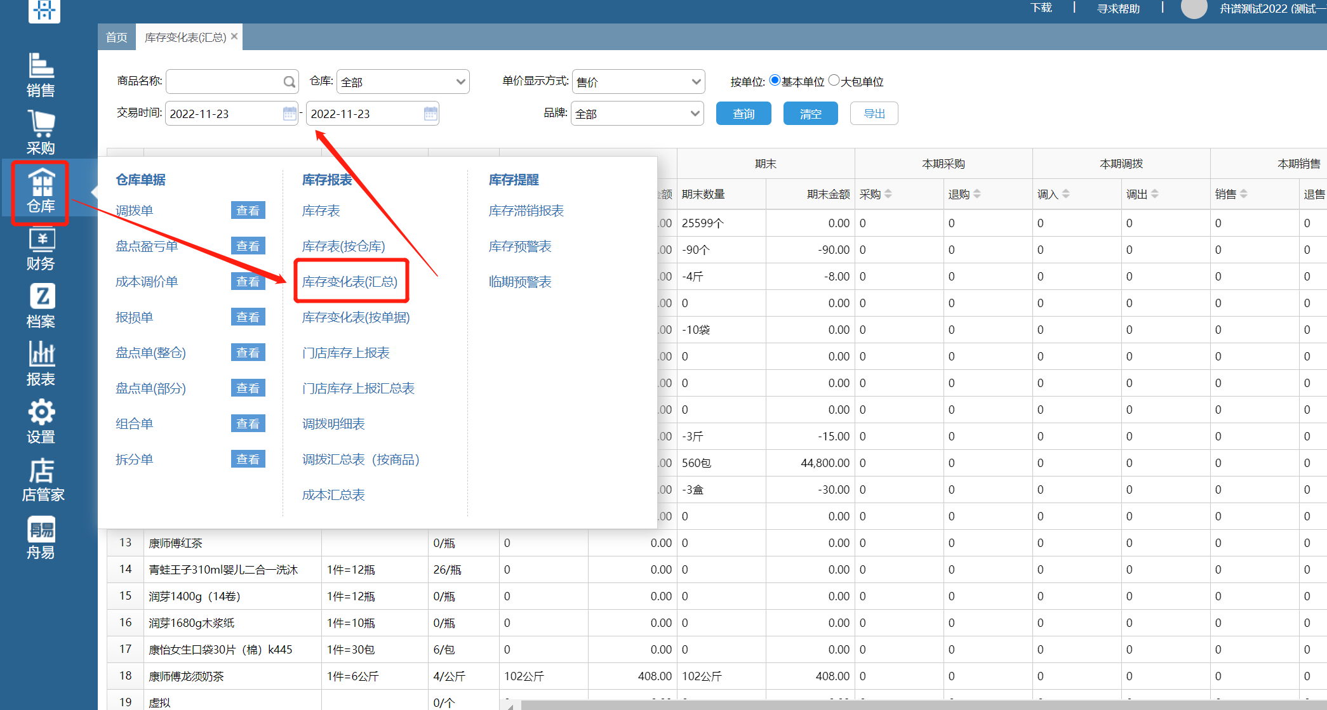
Task: Open 门店库存上报汇总表 menu item
Action: [358, 388]
